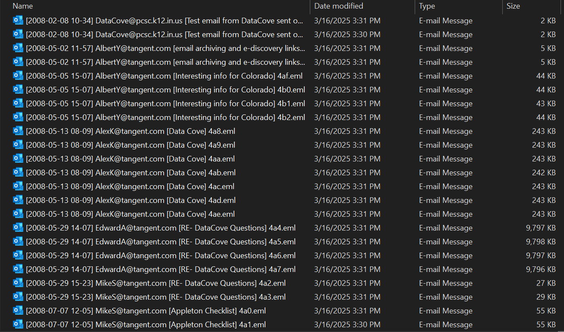Click the "27 KB" size value
The height and width of the screenshot is (332, 564).
pos(546,283)
